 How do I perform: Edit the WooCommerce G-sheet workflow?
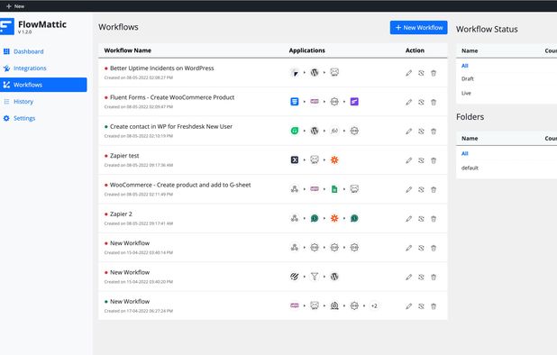409,189
